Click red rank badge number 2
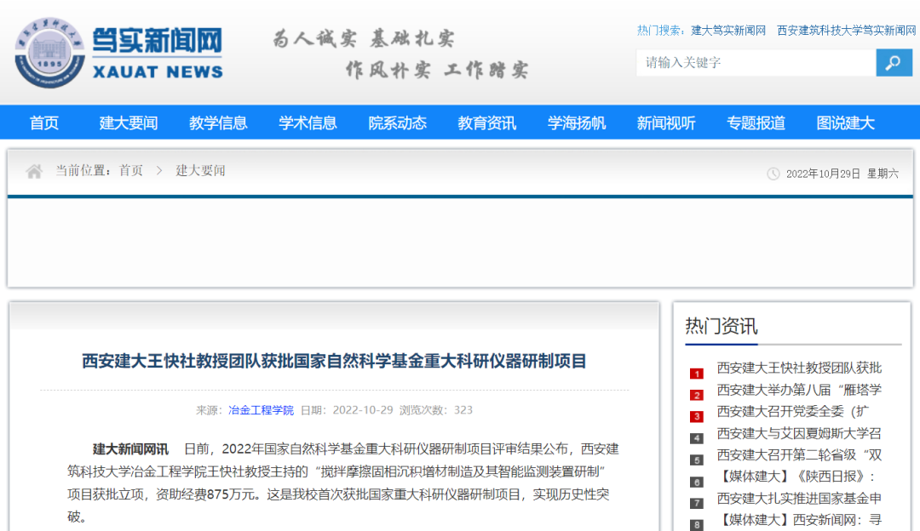This screenshot has height=531, width=920. point(697,396)
